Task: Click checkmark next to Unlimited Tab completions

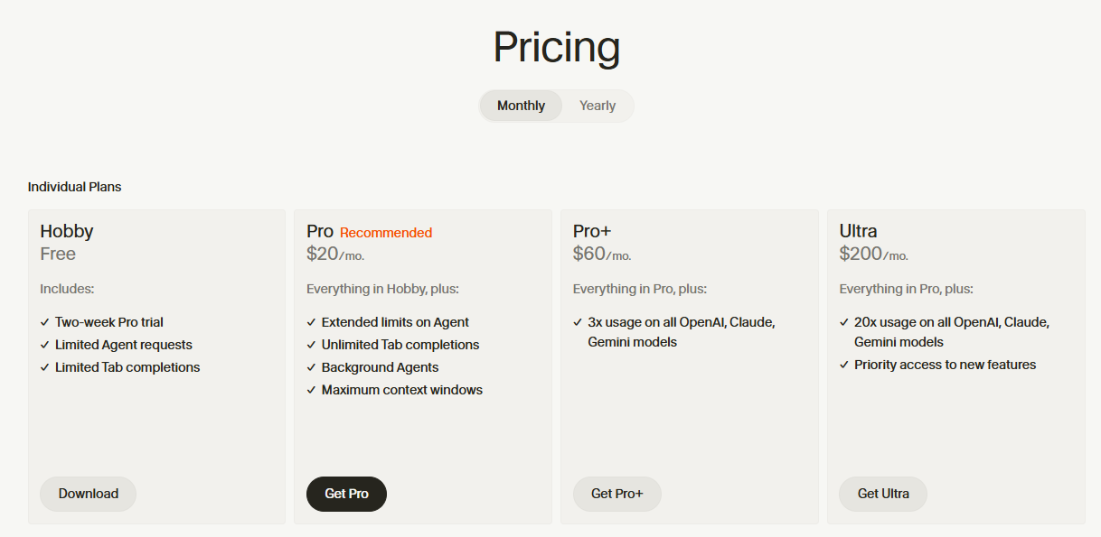Action: (x=312, y=345)
